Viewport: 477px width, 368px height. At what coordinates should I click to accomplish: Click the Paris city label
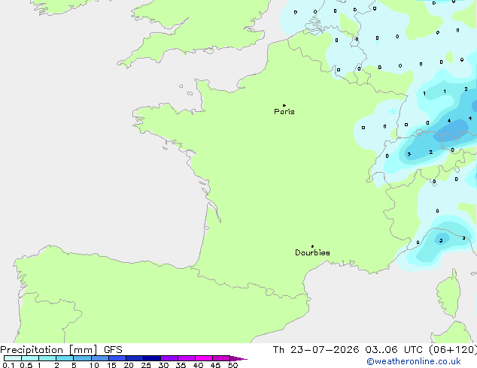click(284, 112)
